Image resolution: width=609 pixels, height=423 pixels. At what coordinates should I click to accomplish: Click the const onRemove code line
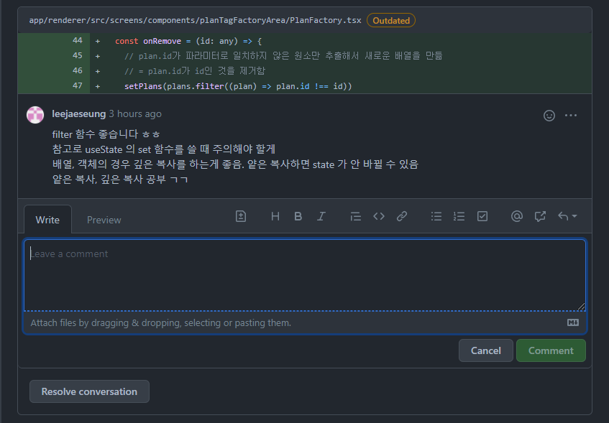coord(188,41)
